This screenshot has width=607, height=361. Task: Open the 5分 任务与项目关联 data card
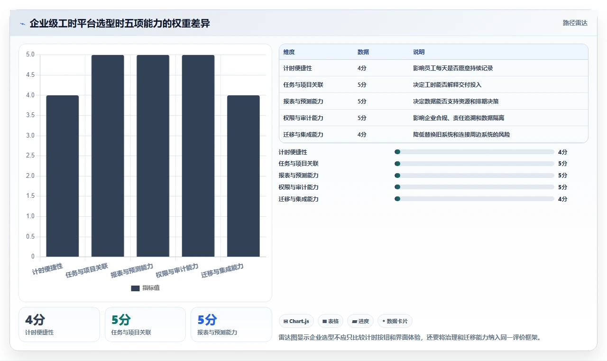(145, 324)
